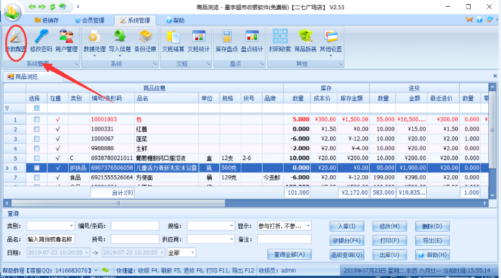The image size is (501, 278).
Task: Click the 货号 item number input field
Action: [x=135, y=239]
